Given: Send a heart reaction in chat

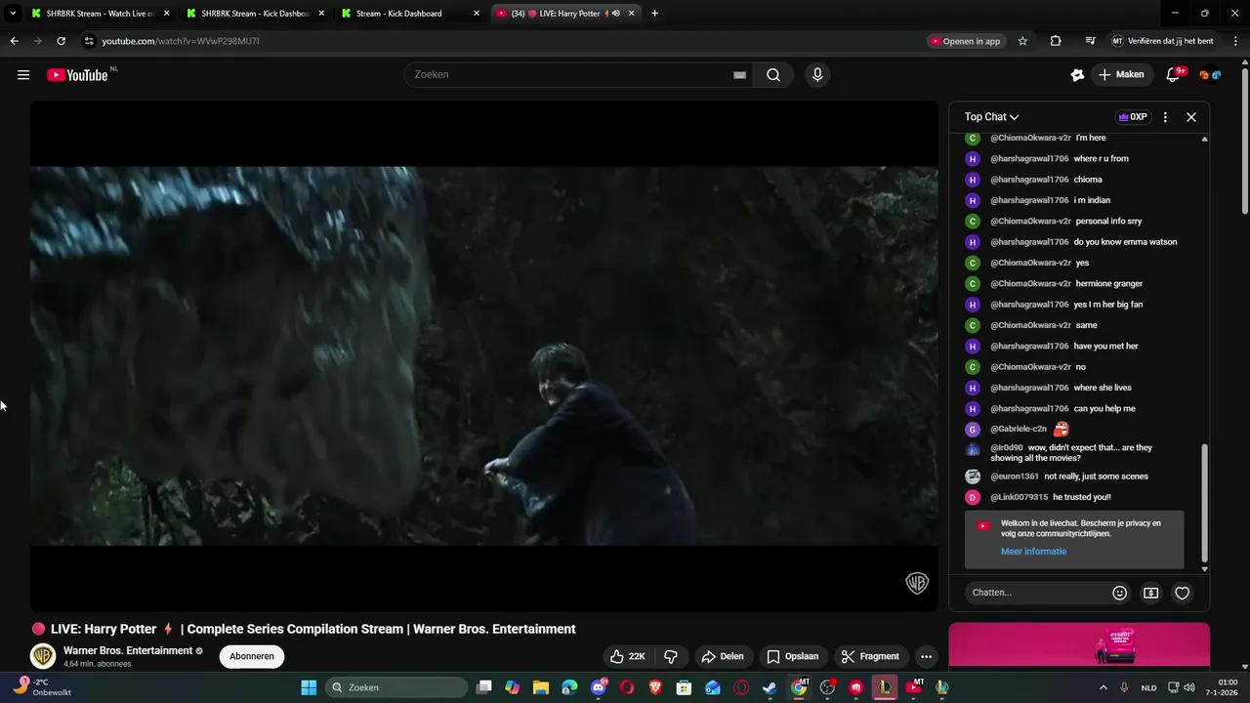Looking at the screenshot, I should click(1183, 593).
